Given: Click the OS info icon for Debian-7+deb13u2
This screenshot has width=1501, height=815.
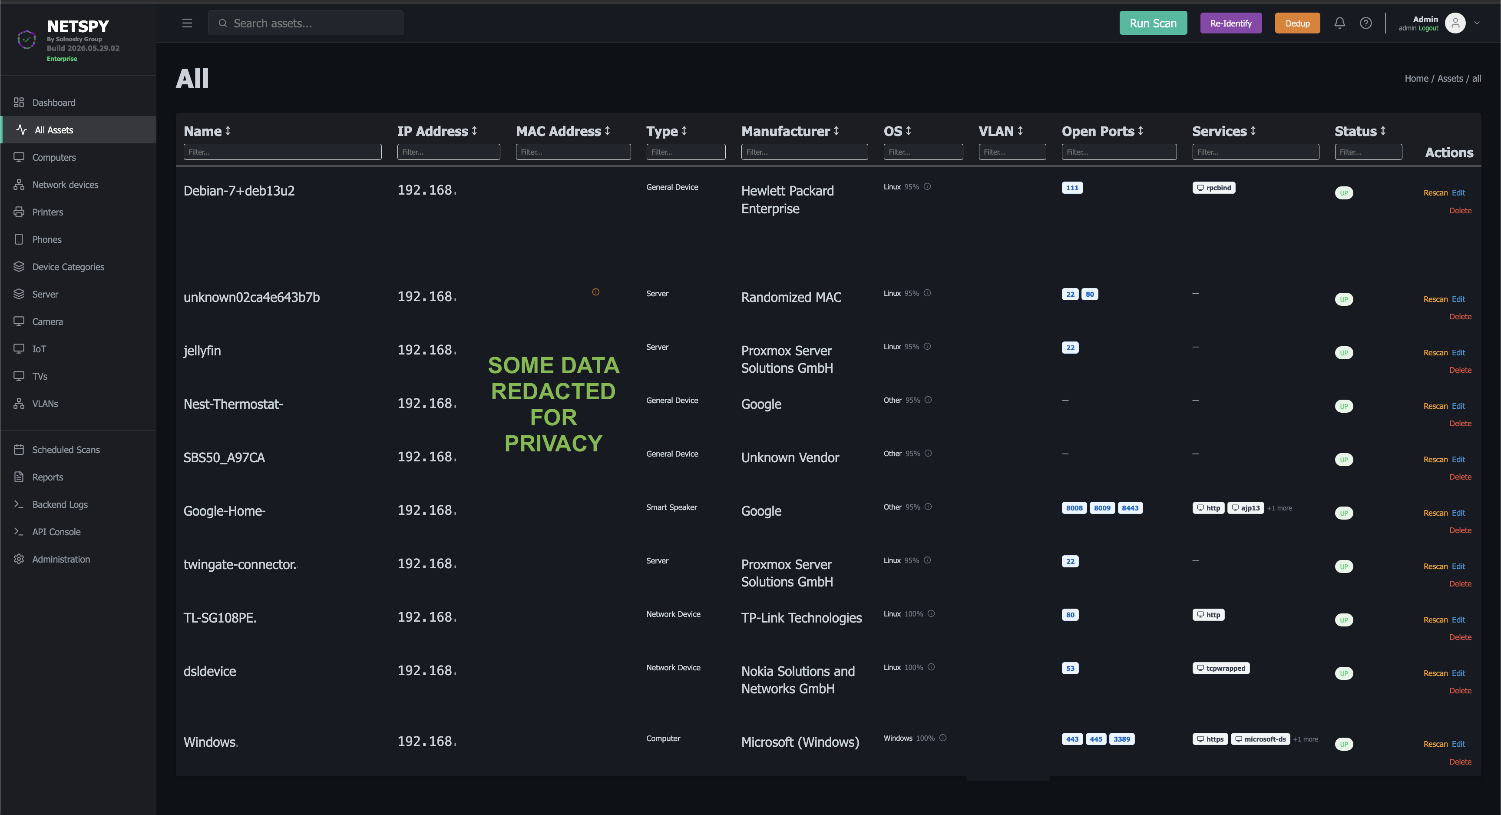Looking at the screenshot, I should tap(927, 186).
